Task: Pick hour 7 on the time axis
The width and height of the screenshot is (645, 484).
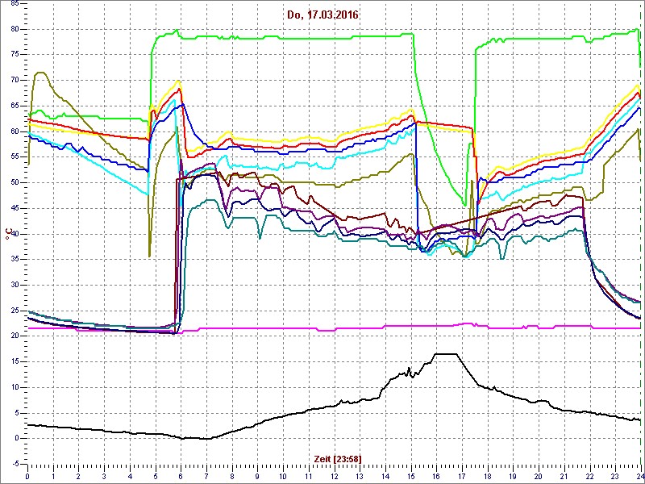Action: pyautogui.click(x=206, y=476)
